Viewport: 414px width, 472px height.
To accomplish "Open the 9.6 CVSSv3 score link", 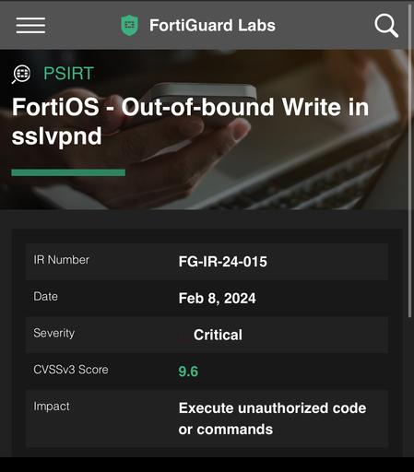I will coord(188,372).
